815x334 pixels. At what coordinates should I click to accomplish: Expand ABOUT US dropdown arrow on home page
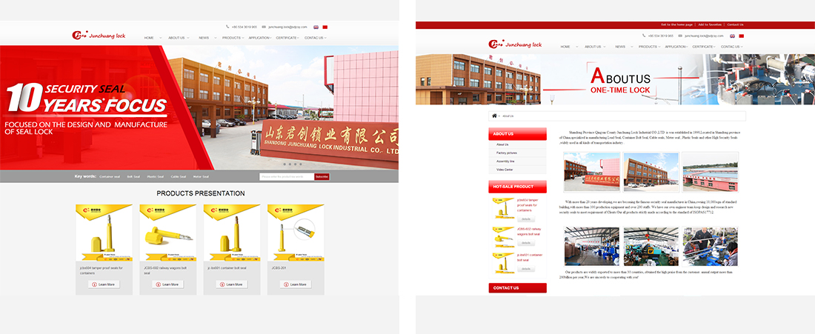pos(187,38)
